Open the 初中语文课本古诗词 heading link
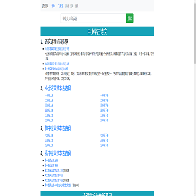The width and height of the screenshot is (196, 196). point(58,128)
